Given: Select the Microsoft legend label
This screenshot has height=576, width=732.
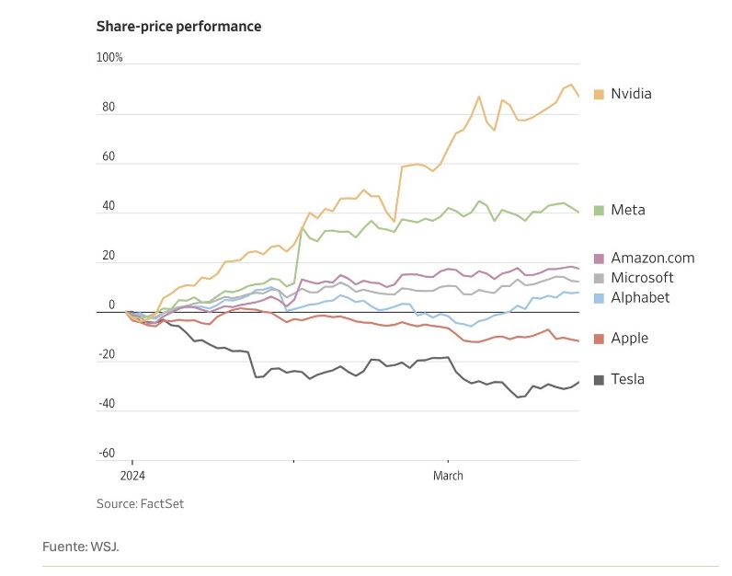Looking at the screenshot, I should (x=642, y=278).
